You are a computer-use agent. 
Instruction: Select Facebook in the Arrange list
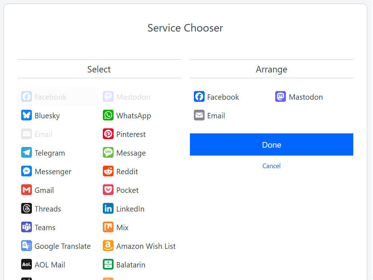tap(223, 97)
